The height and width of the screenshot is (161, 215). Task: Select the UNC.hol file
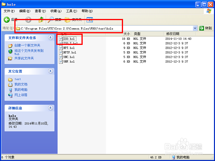[69, 57]
